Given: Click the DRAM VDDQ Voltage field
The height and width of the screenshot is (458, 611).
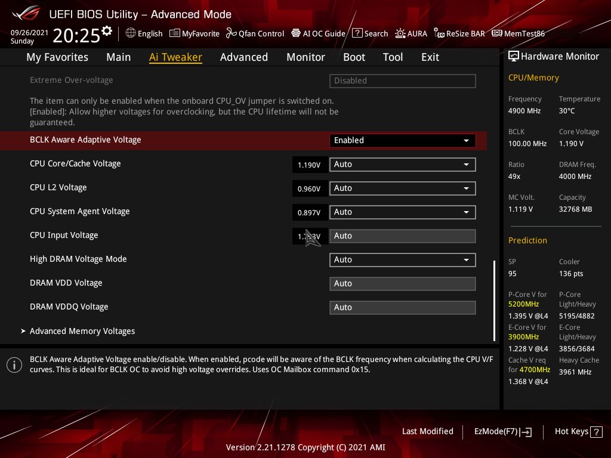Looking at the screenshot, I should [x=403, y=307].
